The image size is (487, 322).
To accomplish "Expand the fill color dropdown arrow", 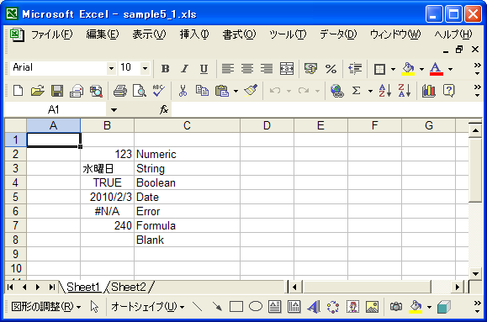I will [x=421, y=69].
